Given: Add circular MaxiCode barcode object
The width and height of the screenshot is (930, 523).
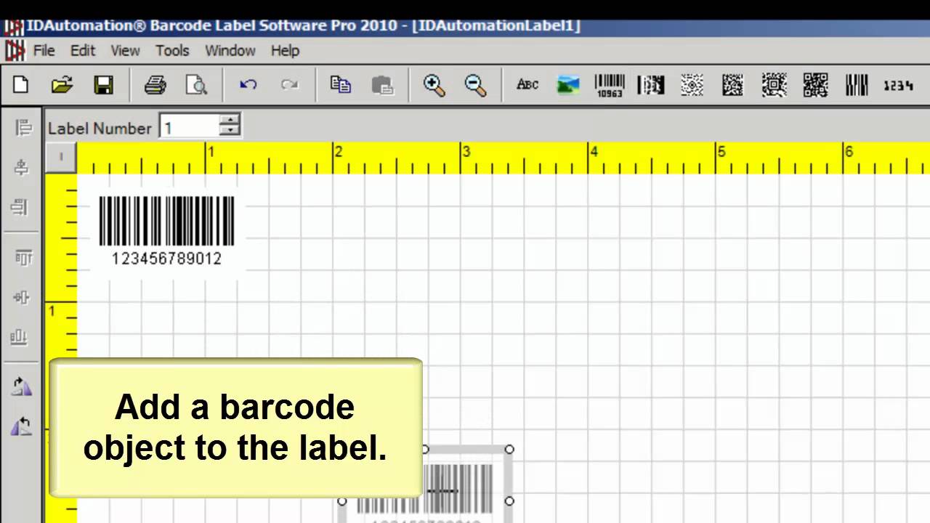Looking at the screenshot, I should (x=692, y=85).
